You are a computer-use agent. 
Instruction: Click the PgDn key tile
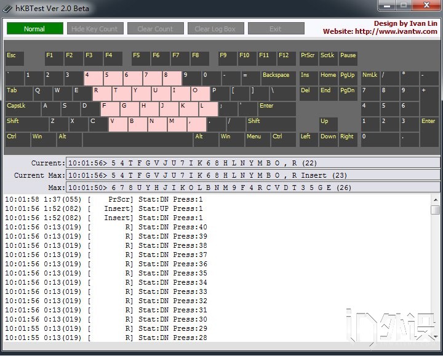click(348, 93)
